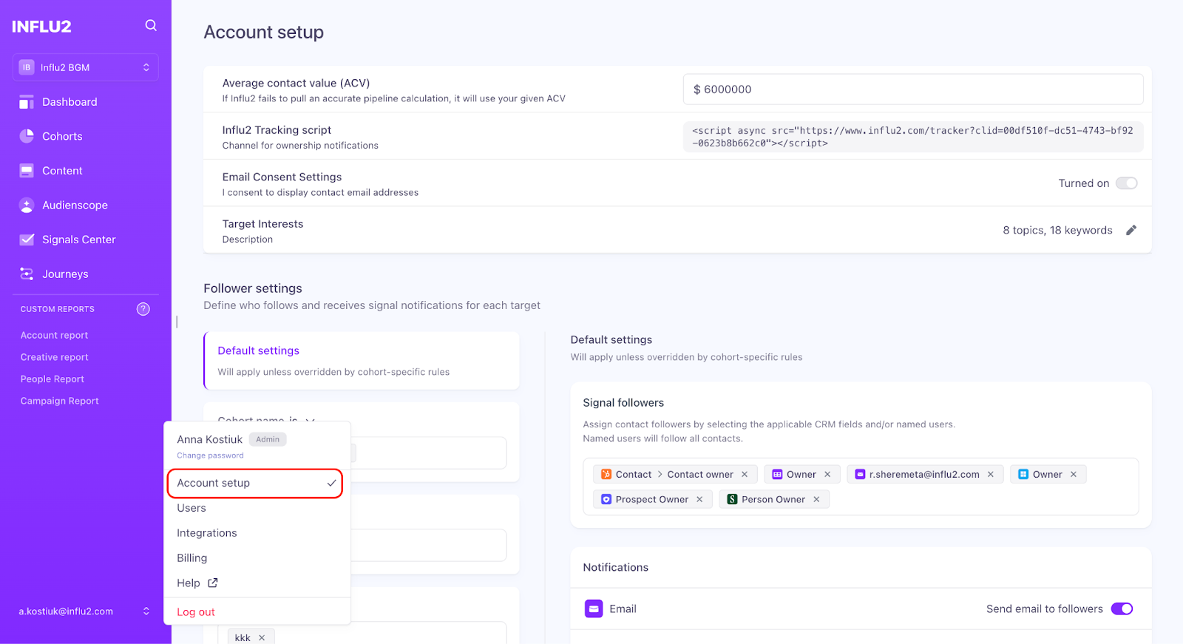This screenshot has height=644, width=1183.
Task: Select the Default settings card
Action: point(362,361)
